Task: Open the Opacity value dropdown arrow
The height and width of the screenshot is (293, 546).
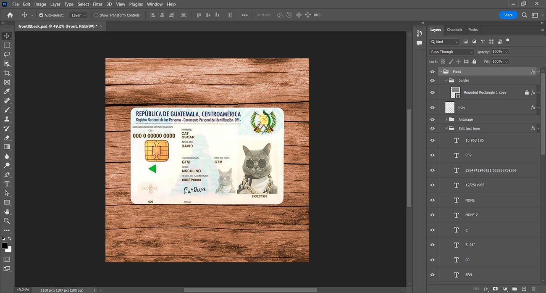Action: [x=506, y=52]
